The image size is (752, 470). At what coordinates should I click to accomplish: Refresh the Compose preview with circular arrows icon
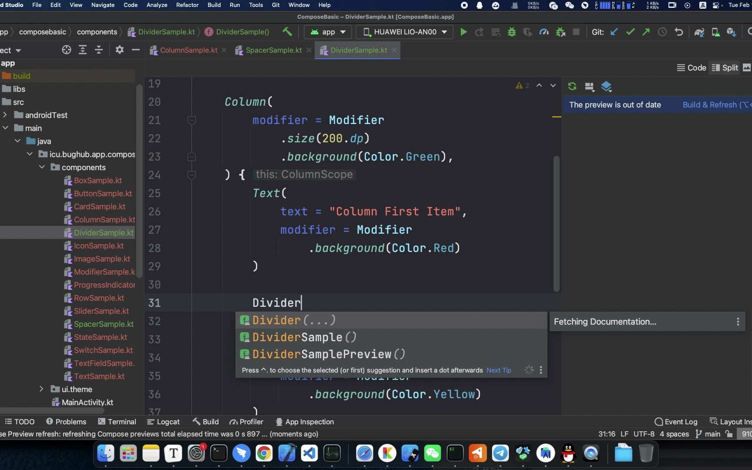click(572, 86)
